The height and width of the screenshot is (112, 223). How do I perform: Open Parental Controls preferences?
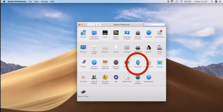[105, 79]
